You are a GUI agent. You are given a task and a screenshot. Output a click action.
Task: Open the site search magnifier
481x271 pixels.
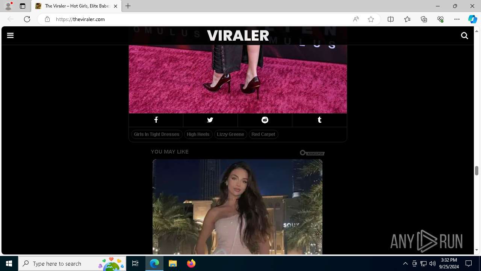point(464,35)
